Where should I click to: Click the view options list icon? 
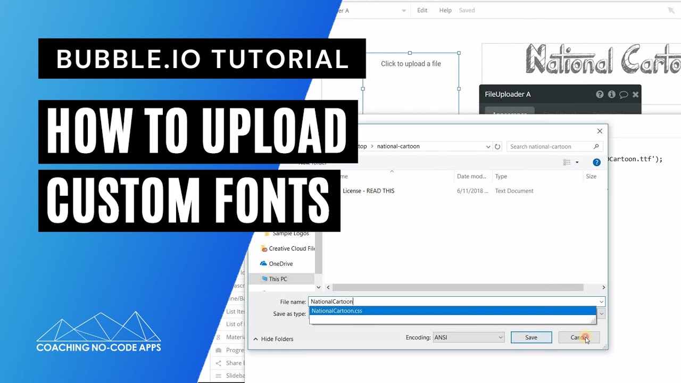click(x=567, y=162)
